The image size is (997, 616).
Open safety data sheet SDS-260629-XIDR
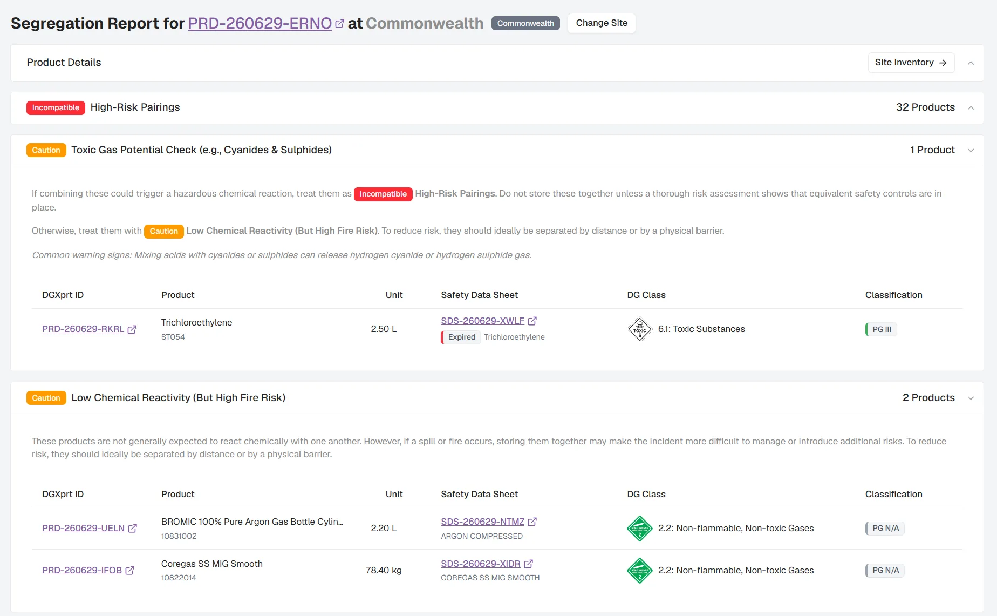point(481,564)
